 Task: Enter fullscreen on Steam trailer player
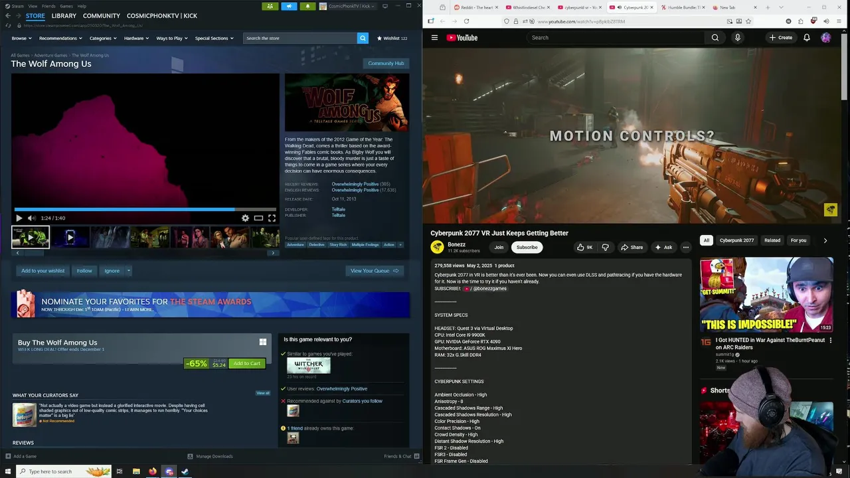(272, 218)
